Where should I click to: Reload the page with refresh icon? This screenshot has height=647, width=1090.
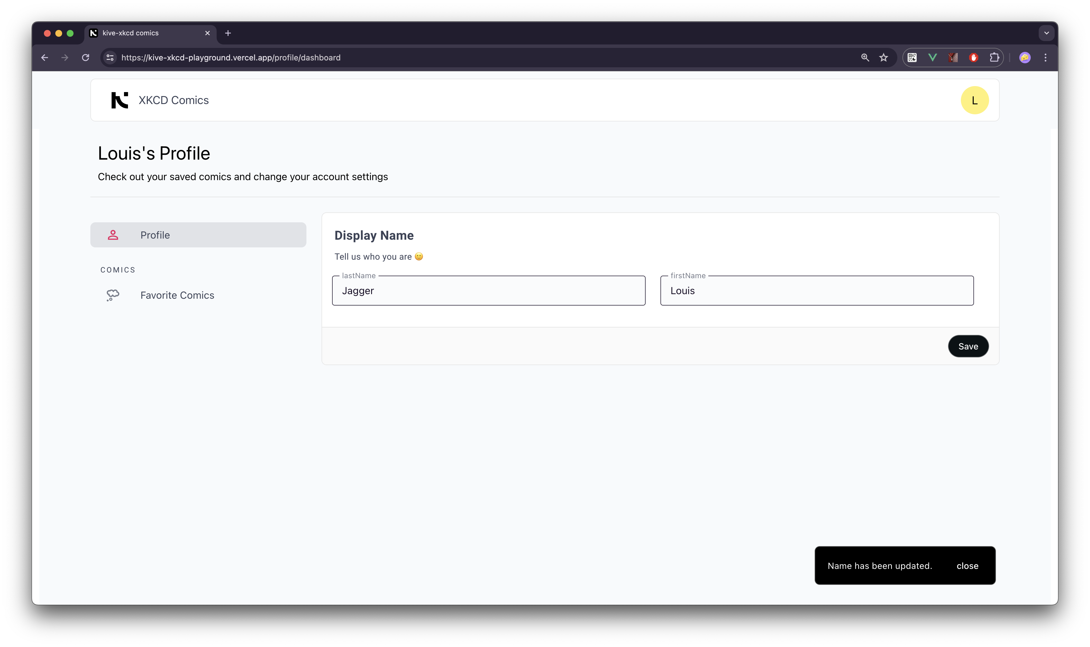coord(86,58)
